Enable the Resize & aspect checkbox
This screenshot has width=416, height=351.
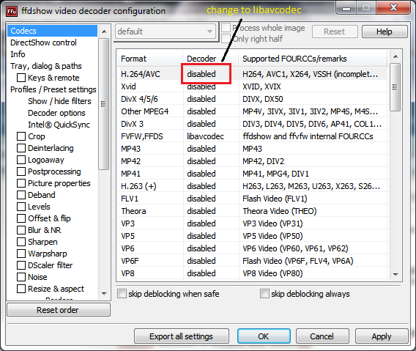click(x=21, y=288)
